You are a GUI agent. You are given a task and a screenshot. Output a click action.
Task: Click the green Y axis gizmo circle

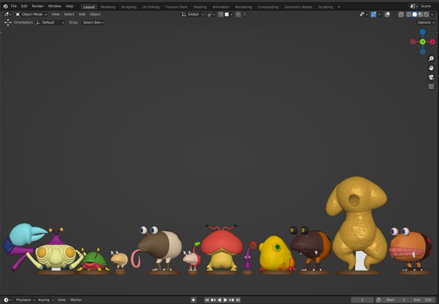click(422, 42)
